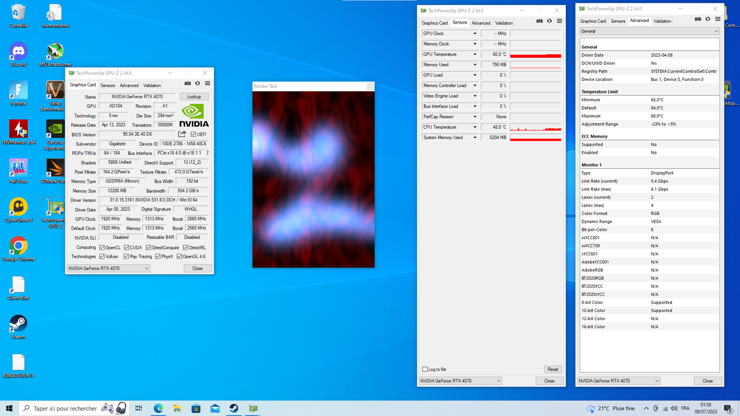This screenshot has height=416, width=740.
Task: Click the refresh icon in the Sensors window
Action: [x=549, y=21]
